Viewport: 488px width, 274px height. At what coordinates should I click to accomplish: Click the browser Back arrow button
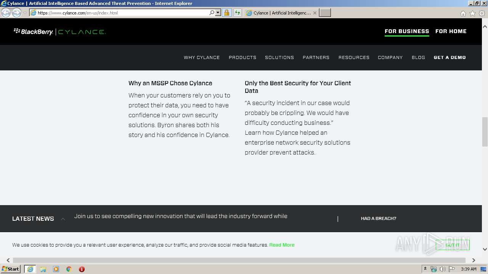[x=6, y=13]
